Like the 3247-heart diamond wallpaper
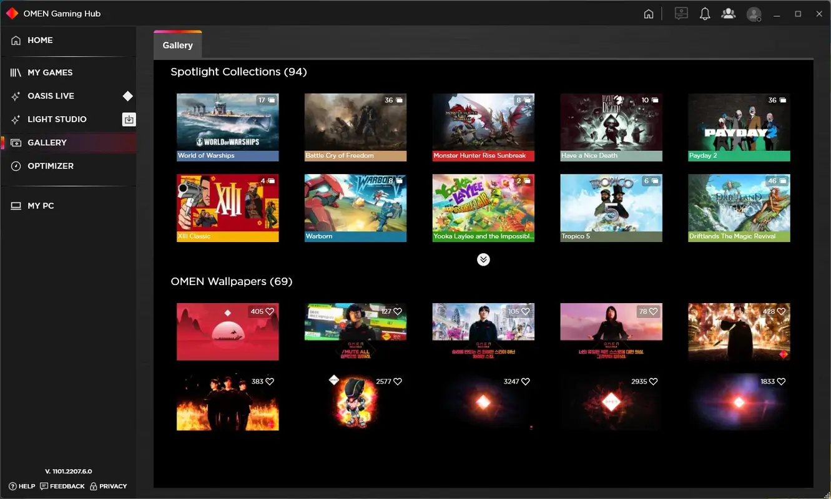Screen dimensions: 831x499 (x=526, y=381)
